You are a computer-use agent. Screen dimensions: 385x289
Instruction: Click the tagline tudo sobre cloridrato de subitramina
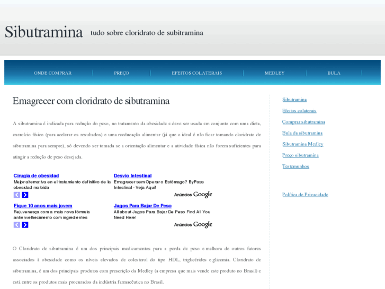tap(147, 33)
